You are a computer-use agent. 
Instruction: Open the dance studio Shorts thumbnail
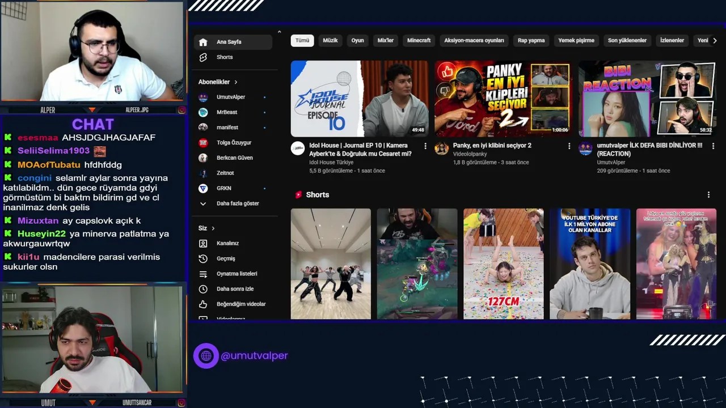pyautogui.click(x=331, y=264)
